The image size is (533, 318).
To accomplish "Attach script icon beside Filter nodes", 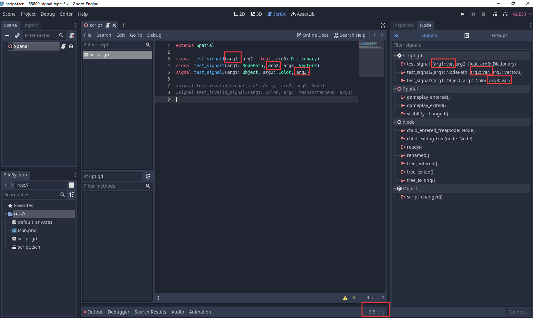I will 72,35.
